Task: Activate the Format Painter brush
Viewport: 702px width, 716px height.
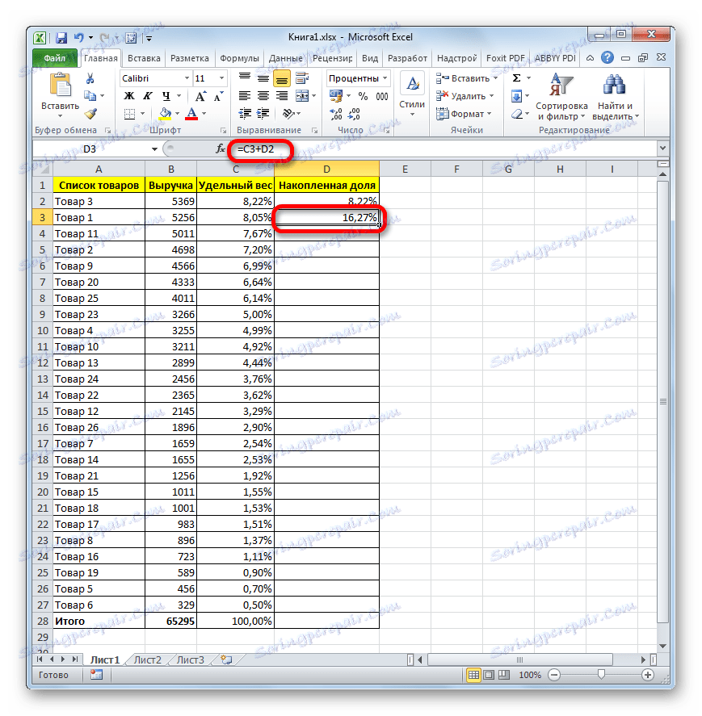Action: 90,113
